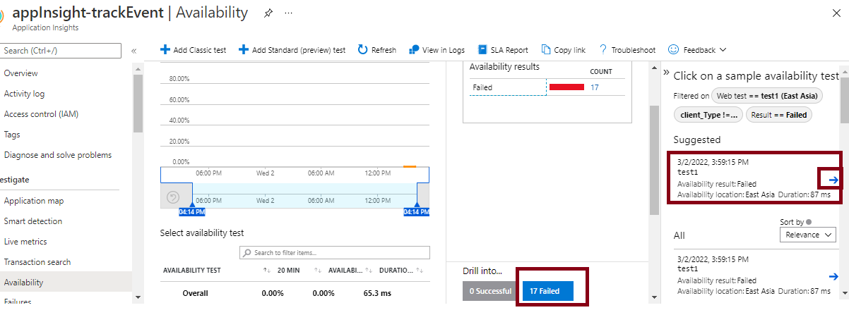Pin the Availability blade with the pin icon

268,13
